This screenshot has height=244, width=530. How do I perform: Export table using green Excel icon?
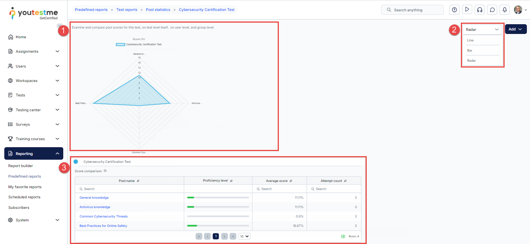[x=343, y=236]
